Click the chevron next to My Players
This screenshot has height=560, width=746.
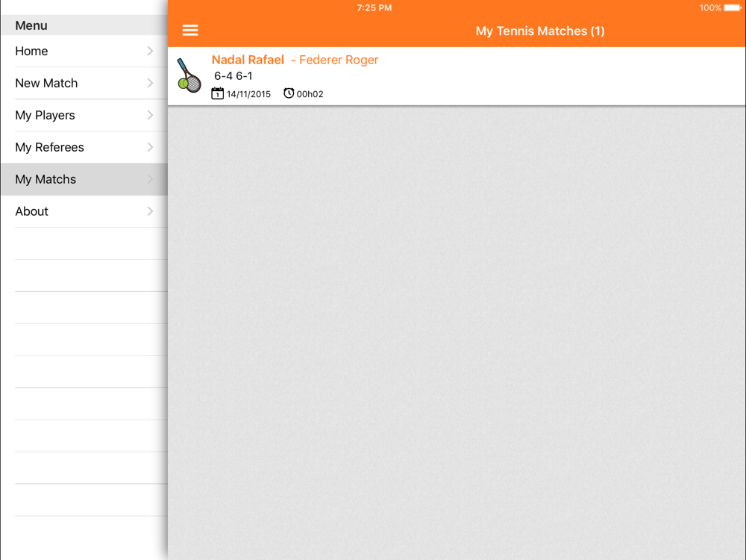click(x=151, y=115)
